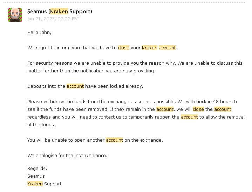
Task: Click the 'Please withdraw the funds' sentence
Action: tap(102, 102)
